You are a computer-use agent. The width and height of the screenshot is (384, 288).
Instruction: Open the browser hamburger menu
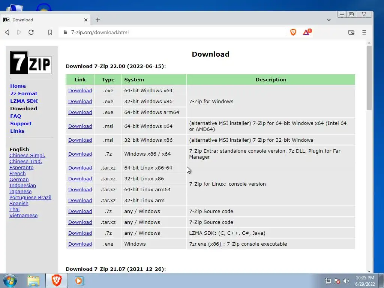(x=364, y=32)
